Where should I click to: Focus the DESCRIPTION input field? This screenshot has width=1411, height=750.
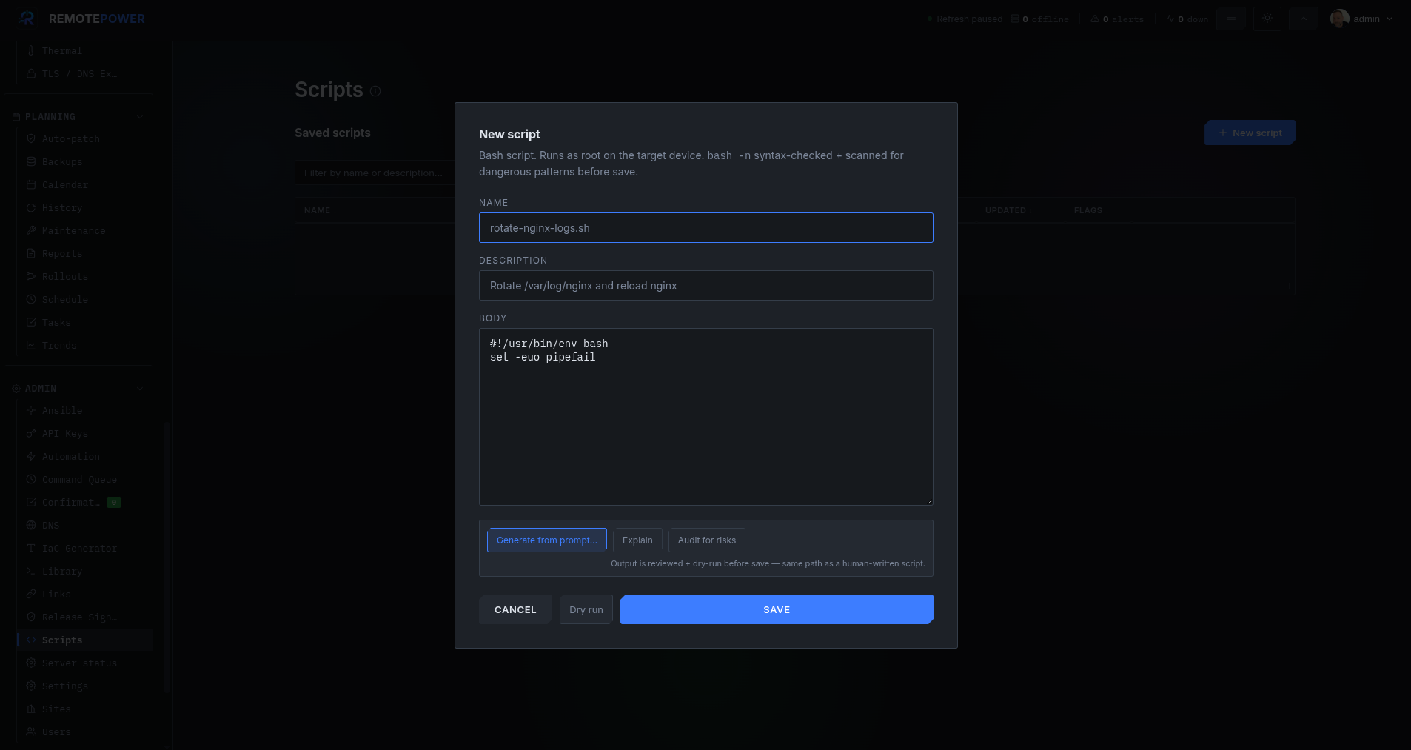point(706,286)
